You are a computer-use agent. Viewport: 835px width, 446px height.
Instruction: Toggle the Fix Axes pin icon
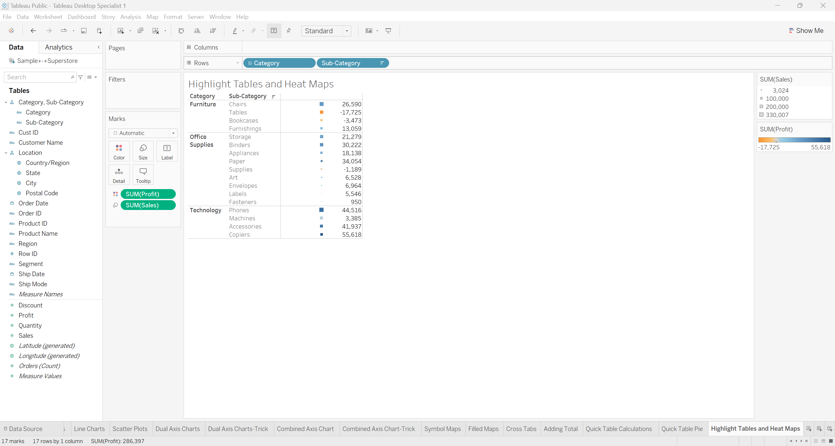click(289, 31)
